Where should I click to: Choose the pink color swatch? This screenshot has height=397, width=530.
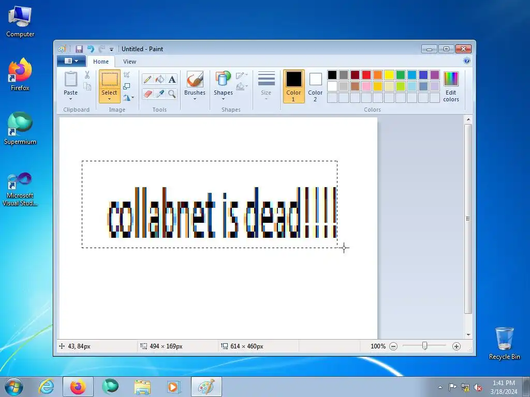pyautogui.click(x=366, y=86)
